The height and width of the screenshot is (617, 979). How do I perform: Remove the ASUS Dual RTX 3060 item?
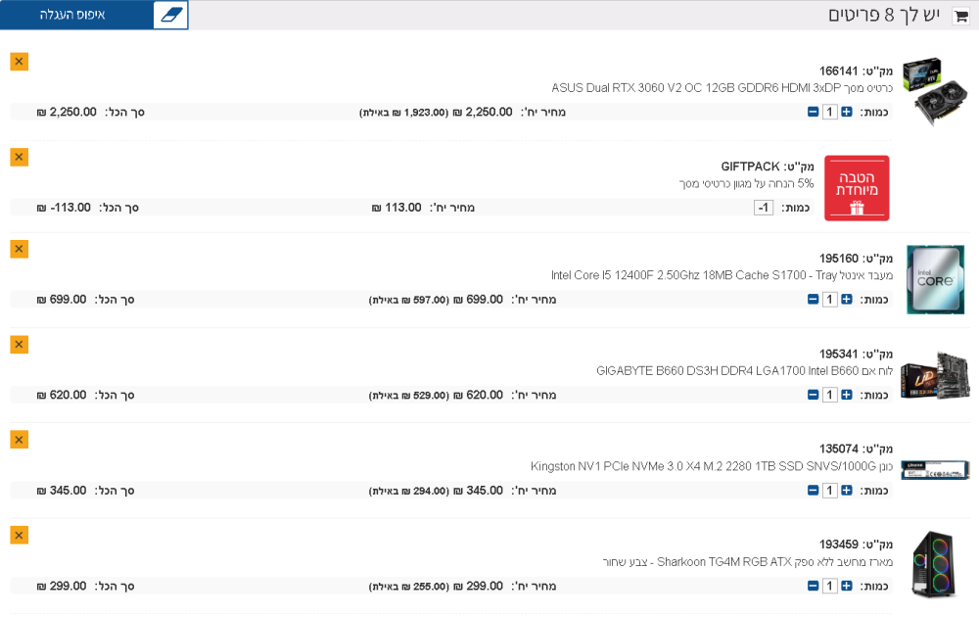(20, 61)
